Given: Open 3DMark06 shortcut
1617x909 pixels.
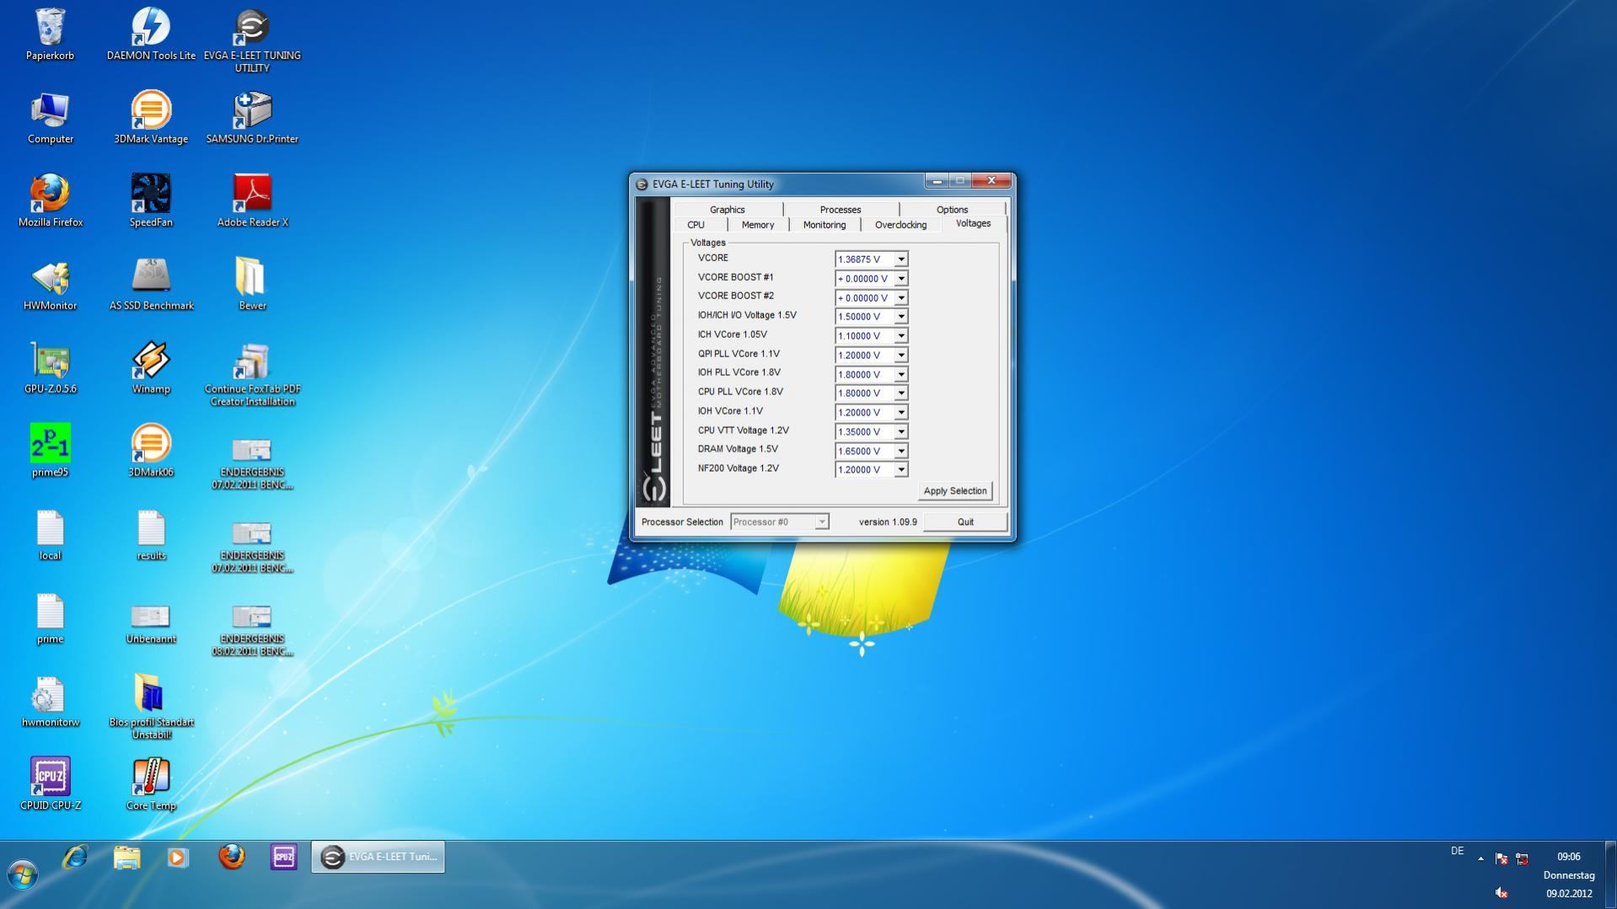Looking at the screenshot, I should (151, 451).
